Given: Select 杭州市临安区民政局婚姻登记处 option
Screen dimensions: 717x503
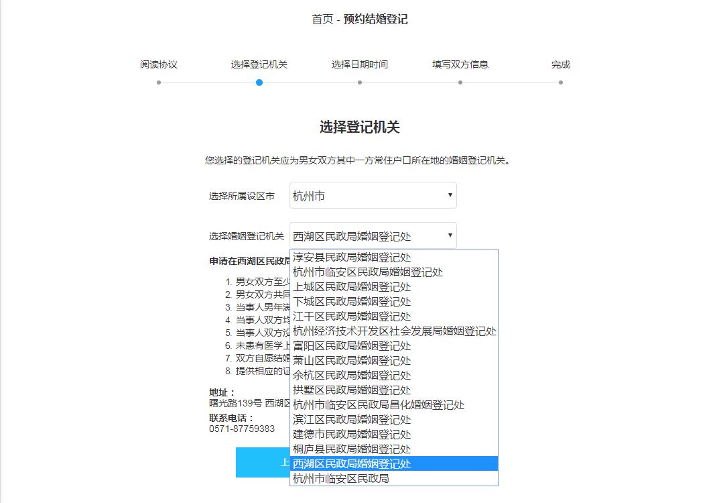Looking at the screenshot, I should coord(394,272).
